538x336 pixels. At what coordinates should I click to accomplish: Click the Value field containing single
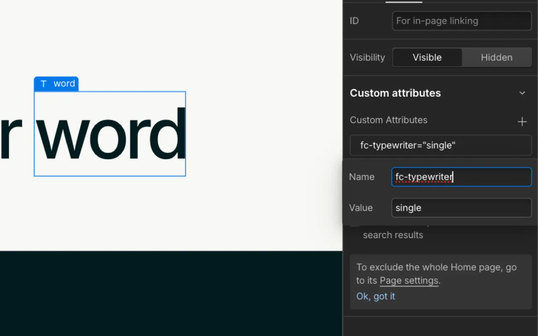point(462,207)
